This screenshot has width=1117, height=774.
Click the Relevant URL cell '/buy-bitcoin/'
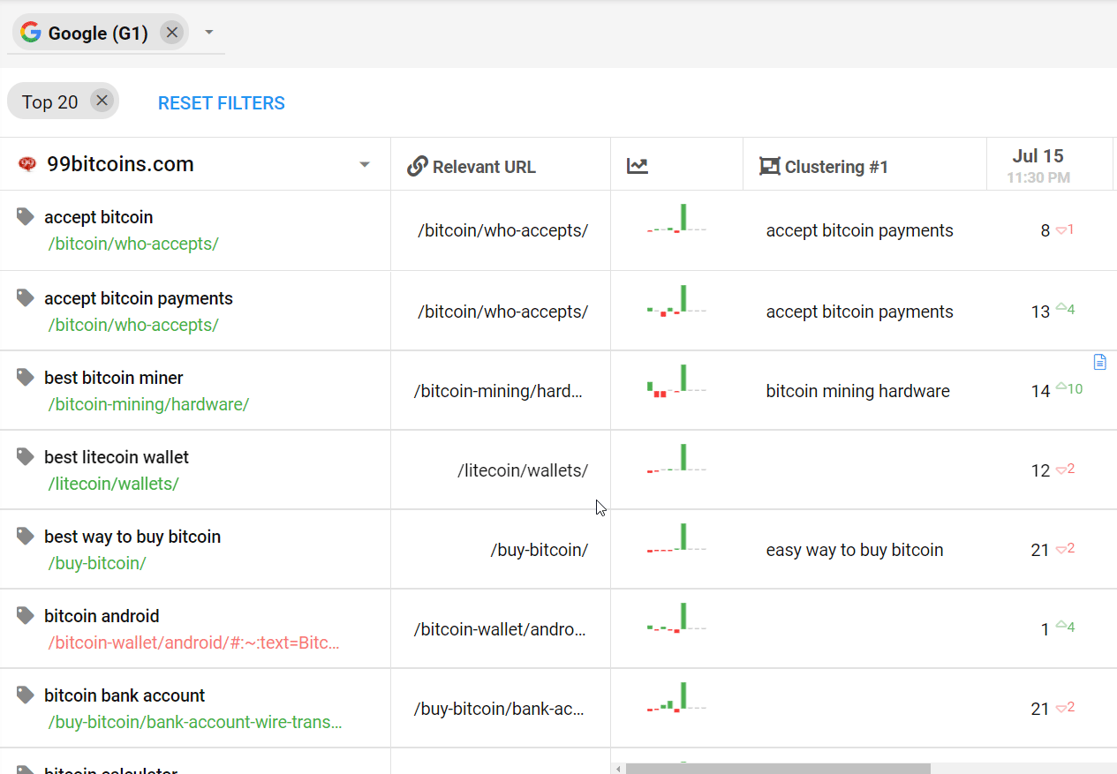(540, 550)
